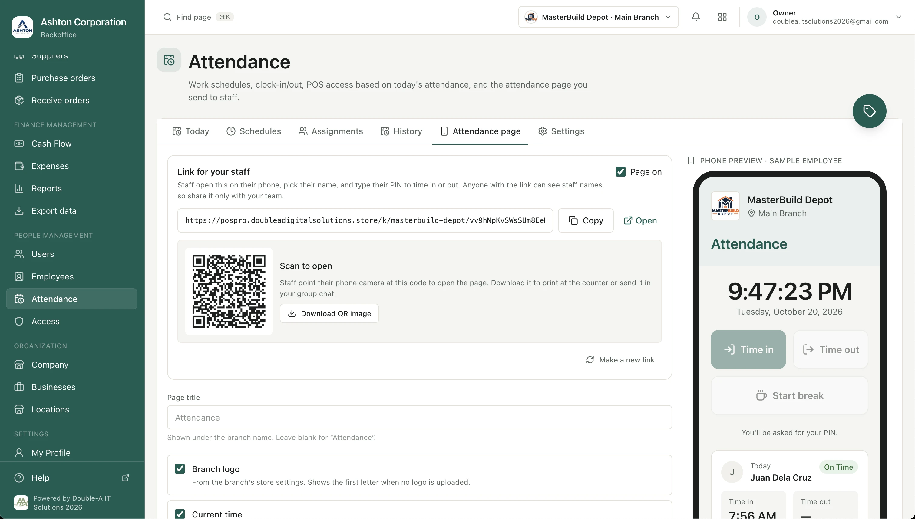Click the Find page search box
Image resolution: width=915 pixels, height=519 pixels.
[x=198, y=17]
